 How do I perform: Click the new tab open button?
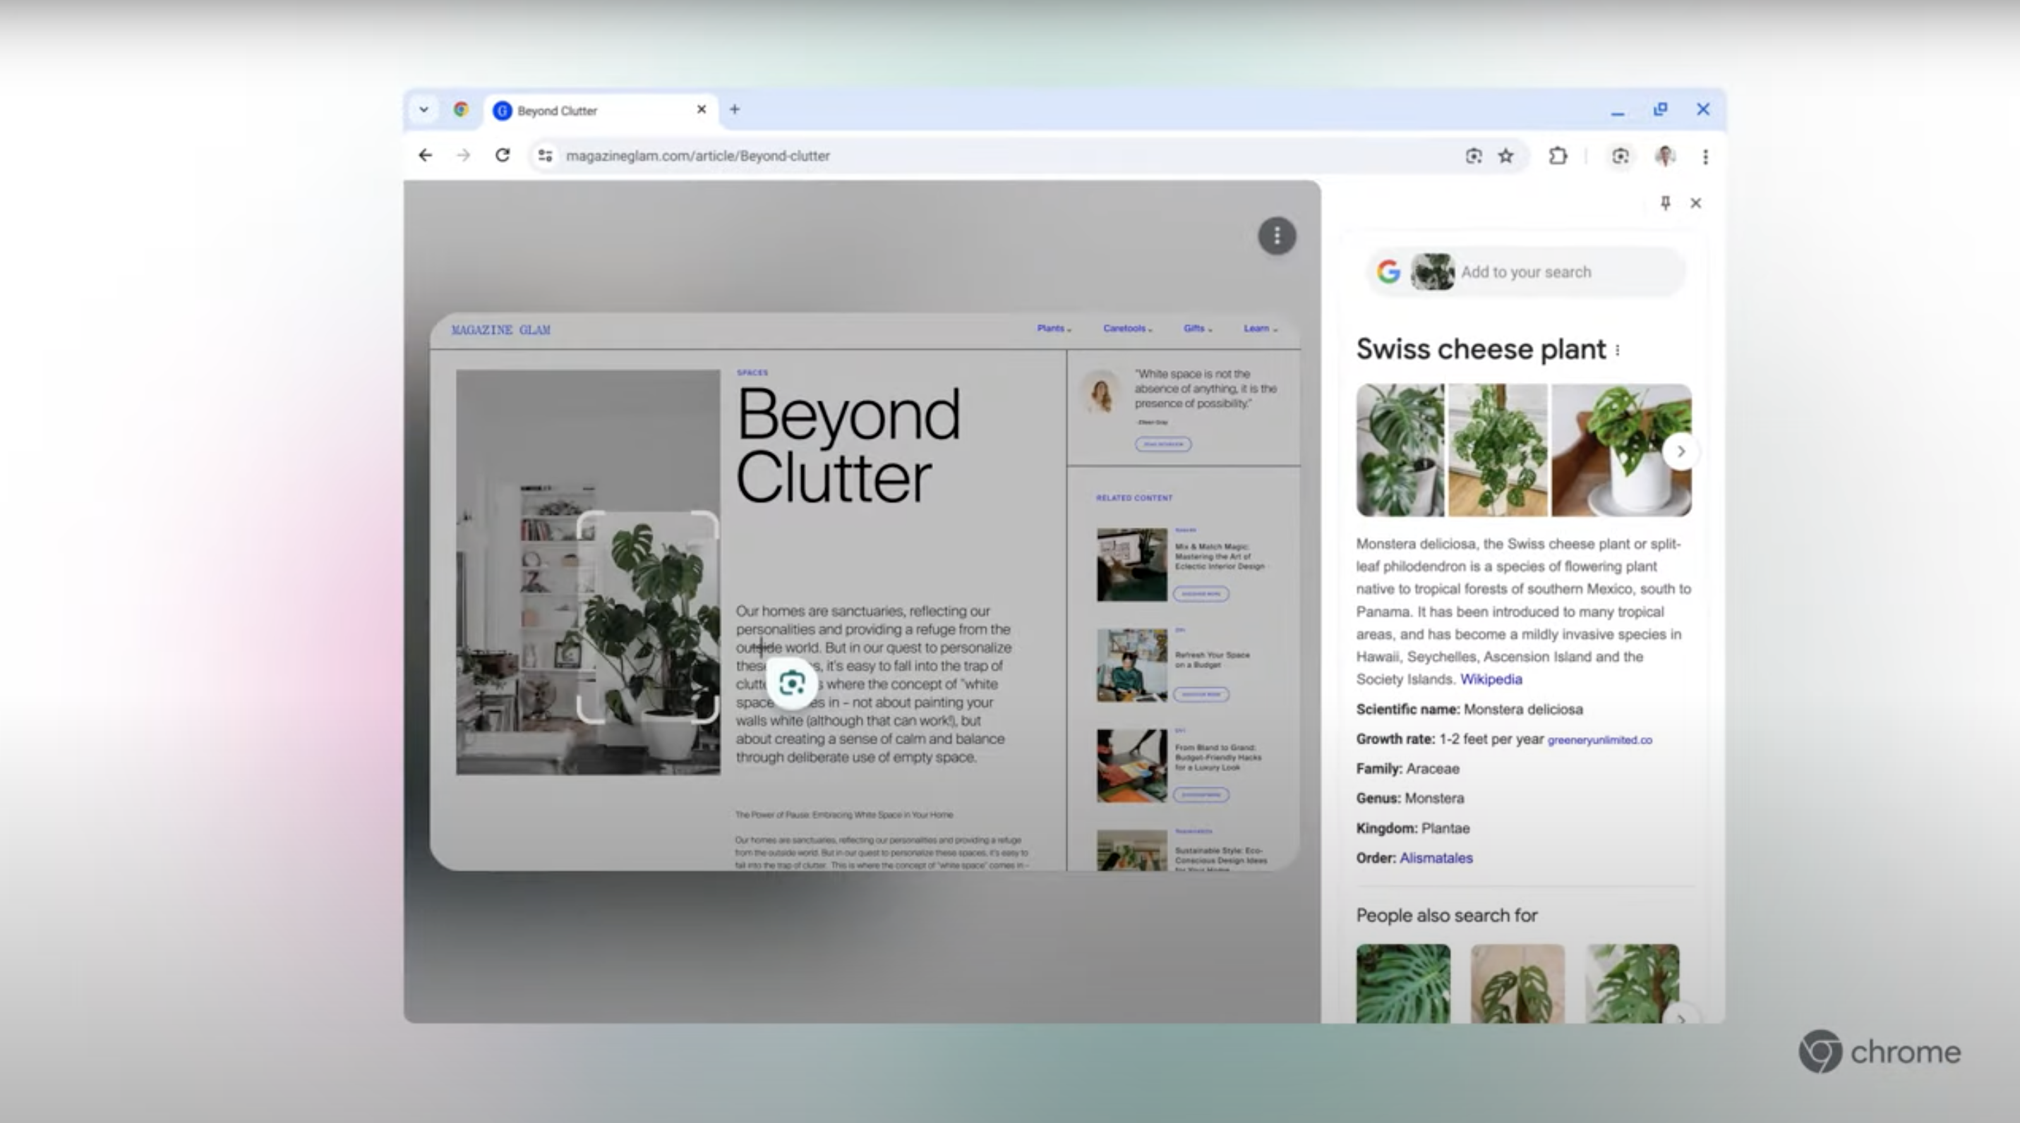click(735, 109)
